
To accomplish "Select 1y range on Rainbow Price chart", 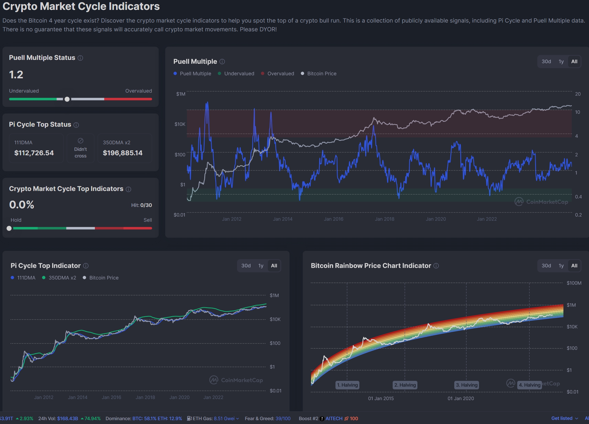I will pos(561,266).
